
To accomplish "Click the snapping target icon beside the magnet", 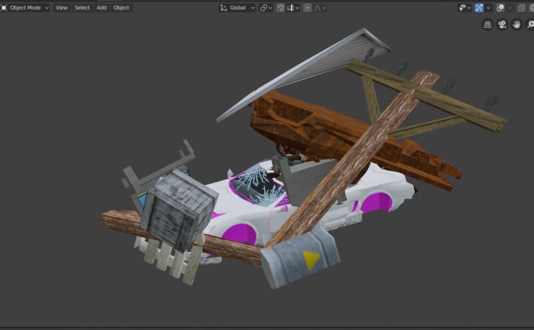I will coord(290,8).
